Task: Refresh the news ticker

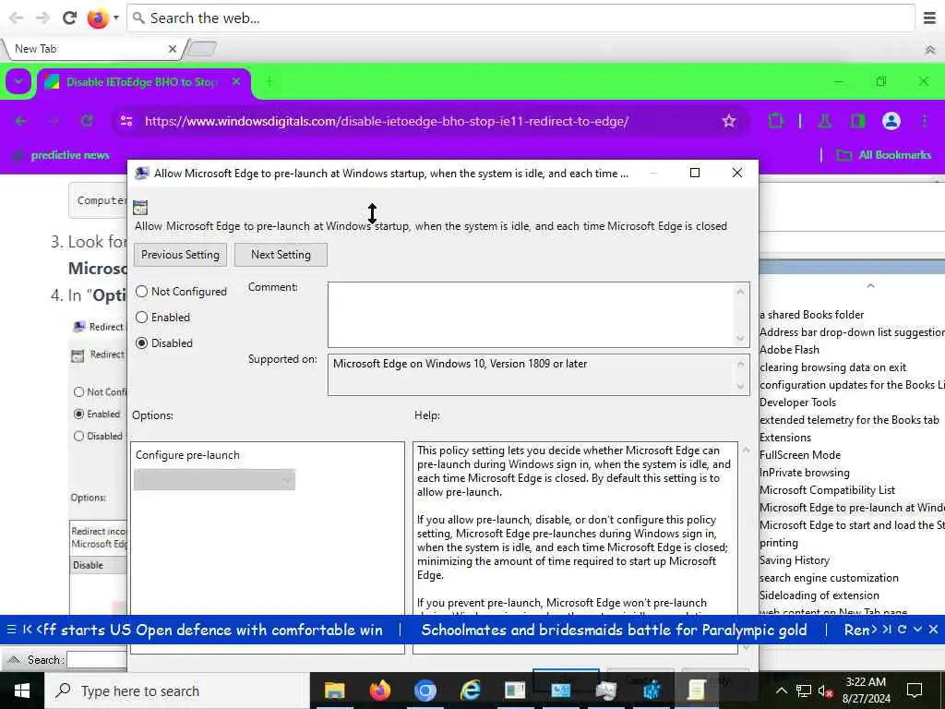Action: (903, 630)
